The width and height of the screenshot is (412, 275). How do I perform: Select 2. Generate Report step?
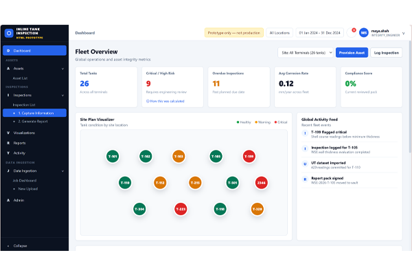[x=34, y=121]
